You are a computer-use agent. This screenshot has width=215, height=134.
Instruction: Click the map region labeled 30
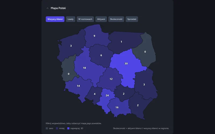click(126, 64)
